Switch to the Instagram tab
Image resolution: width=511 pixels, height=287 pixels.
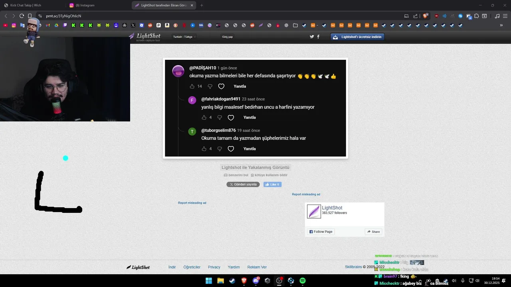click(x=98, y=5)
